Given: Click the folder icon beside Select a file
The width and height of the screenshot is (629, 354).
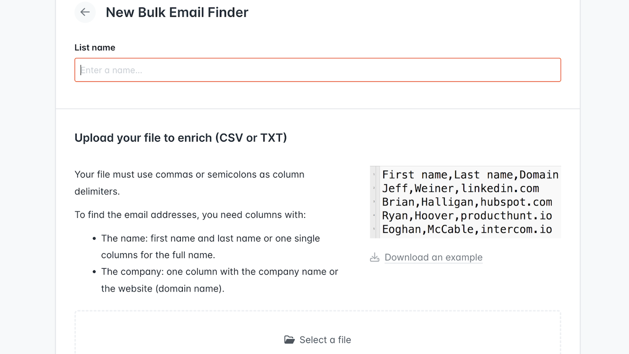Looking at the screenshot, I should (289, 340).
